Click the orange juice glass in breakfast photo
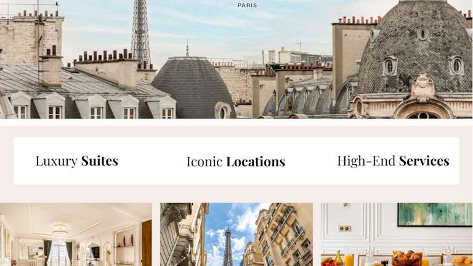473x266 pixels. click(x=349, y=260)
